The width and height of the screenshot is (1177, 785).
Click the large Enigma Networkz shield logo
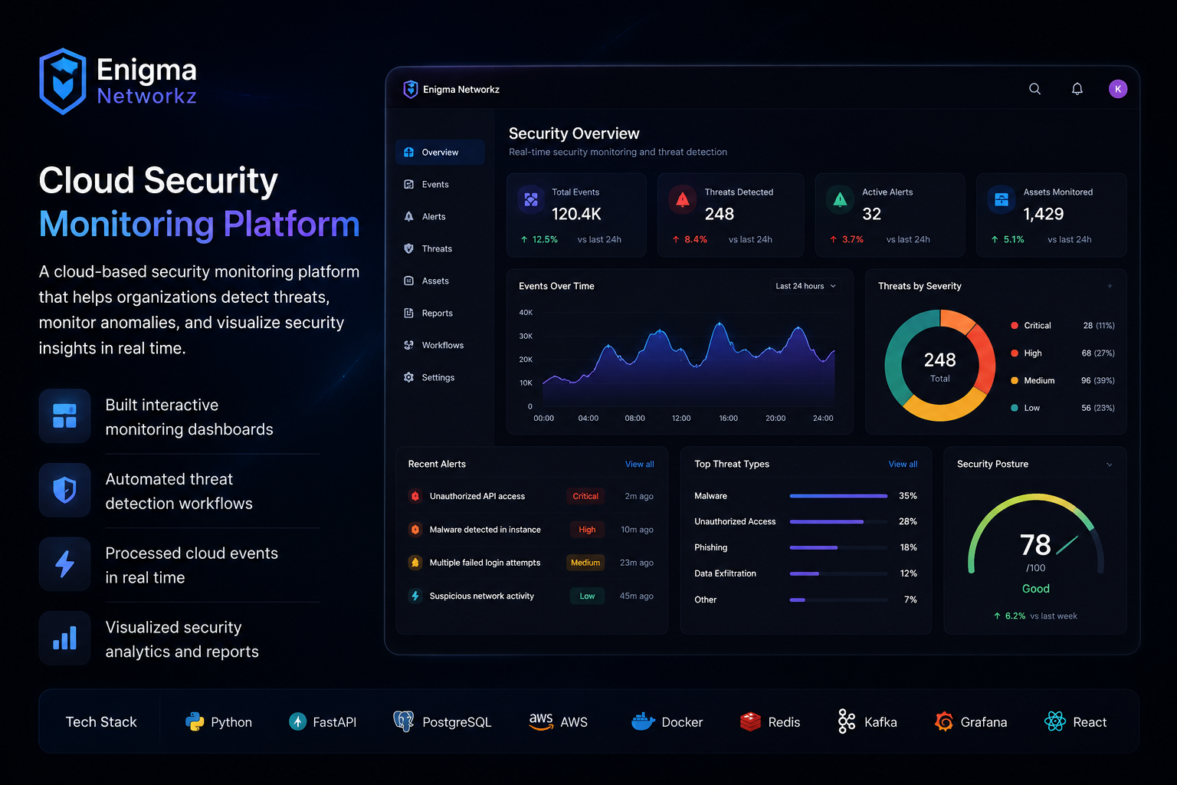(63, 81)
